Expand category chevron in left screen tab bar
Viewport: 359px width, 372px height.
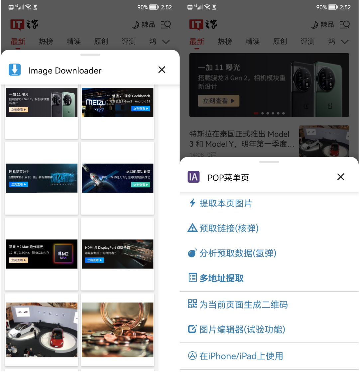pyautogui.click(x=166, y=42)
